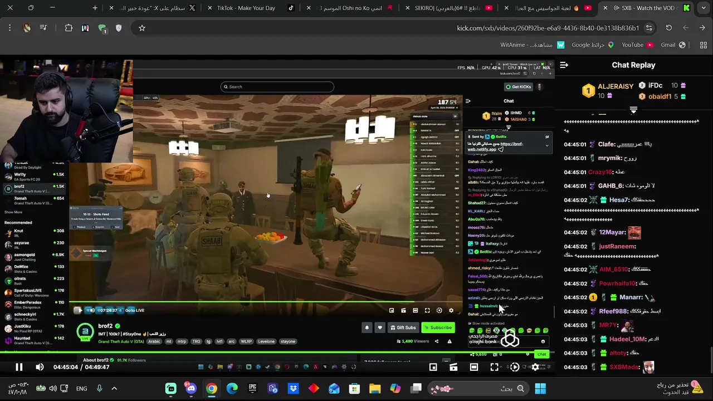Show hidden system tray icons
713x401 pixels.
tap(114, 388)
